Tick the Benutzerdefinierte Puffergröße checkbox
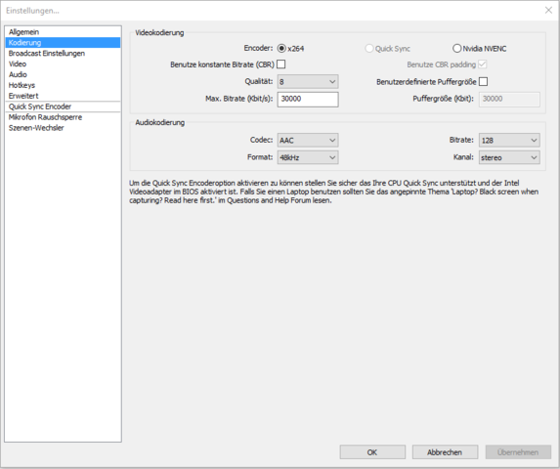This screenshot has height=469, width=560. [483, 82]
